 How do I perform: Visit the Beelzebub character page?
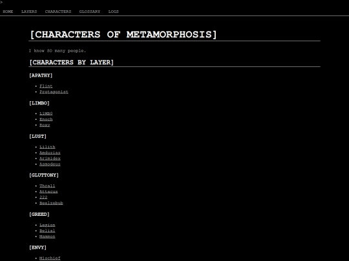pyautogui.click(x=51, y=203)
